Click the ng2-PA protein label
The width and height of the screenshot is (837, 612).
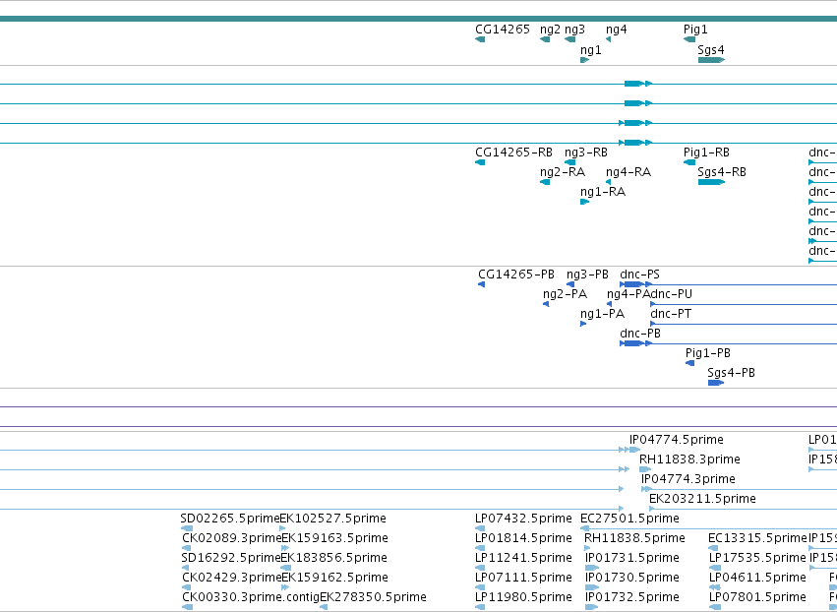tap(565, 294)
